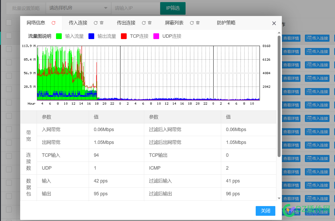Empty 屏蔽列表 with its trash icon
Screen dimensions: 335x221
[x=198, y=23]
